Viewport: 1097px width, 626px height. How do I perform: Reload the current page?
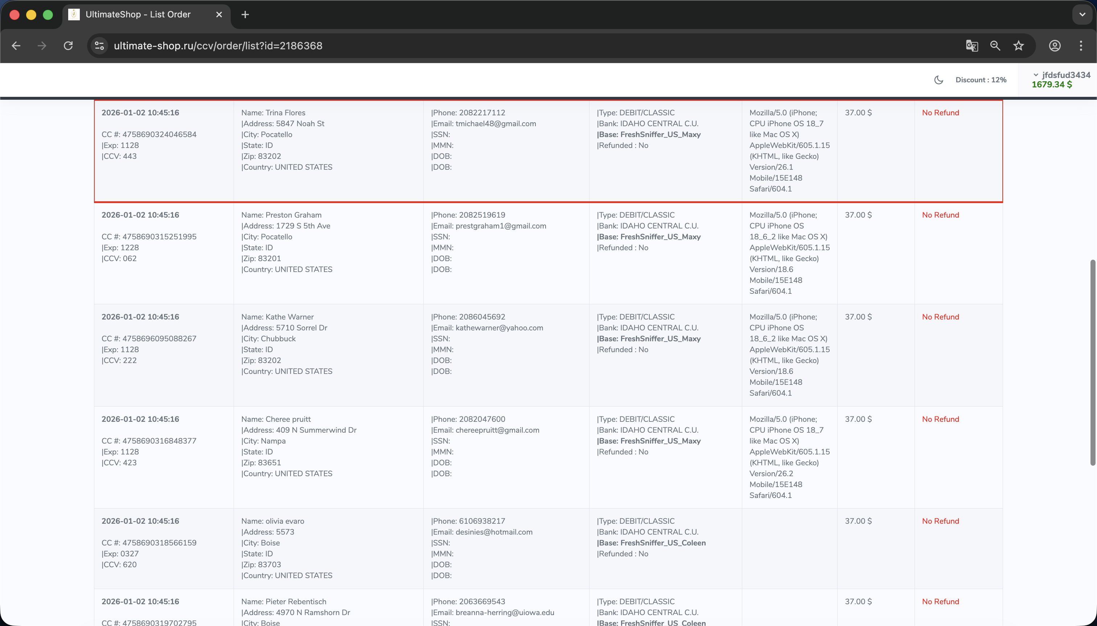68,46
